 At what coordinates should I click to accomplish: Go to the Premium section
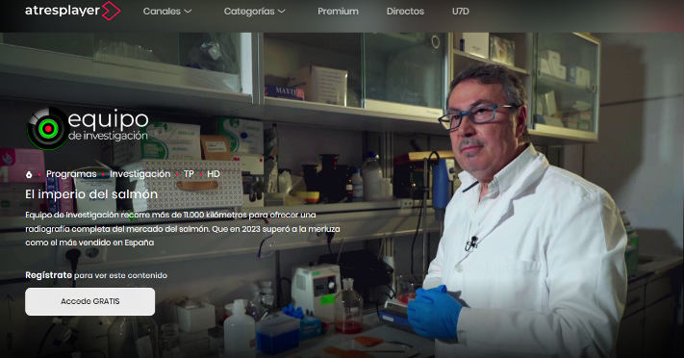click(x=338, y=12)
